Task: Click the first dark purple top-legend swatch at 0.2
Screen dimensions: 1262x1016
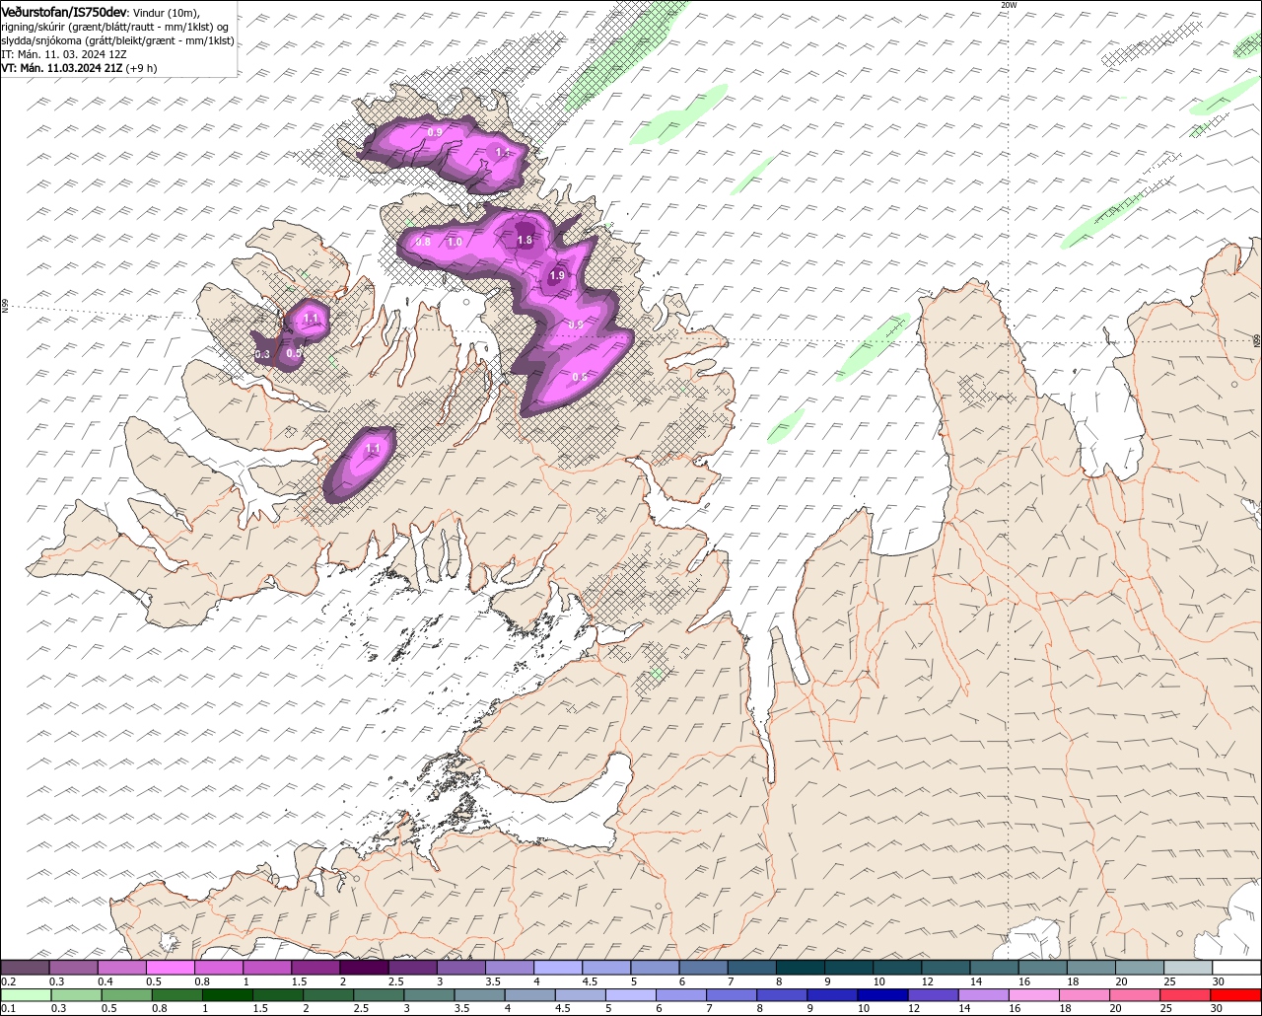Action: point(25,968)
